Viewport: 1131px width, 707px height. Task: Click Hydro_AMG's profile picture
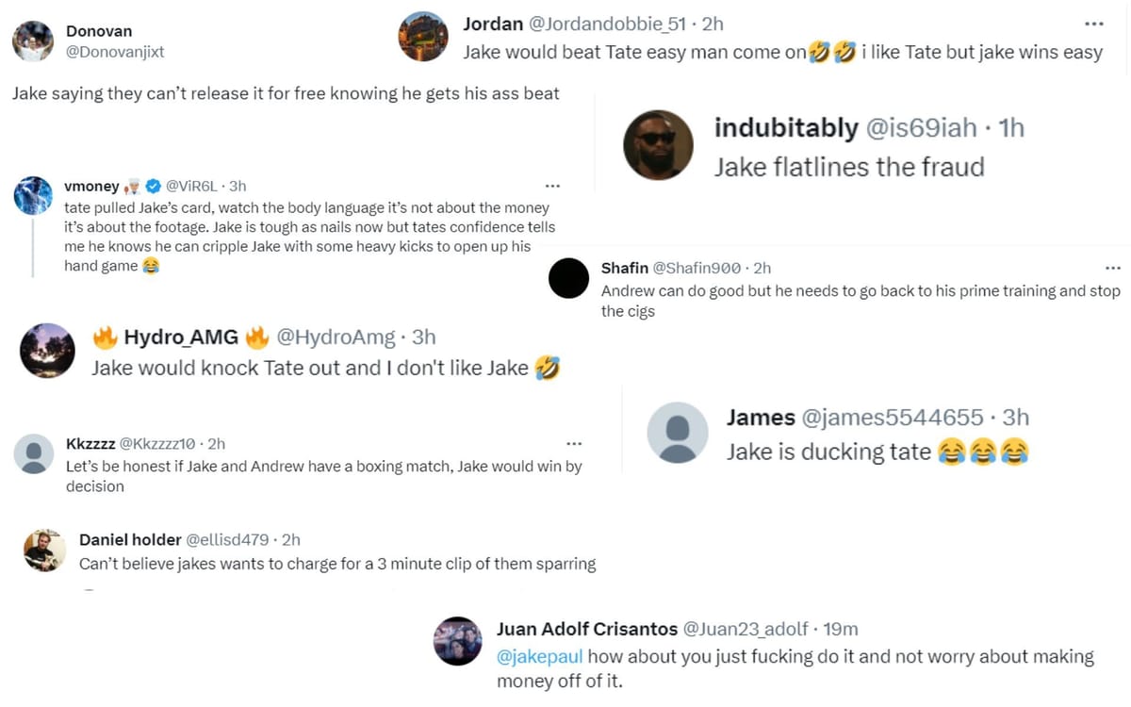pyautogui.click(x=47, y=351)
